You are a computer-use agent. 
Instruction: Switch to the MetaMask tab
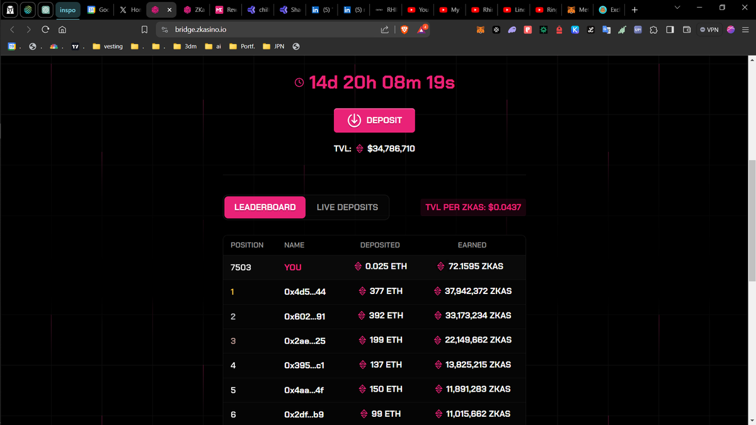click(579, 10)
